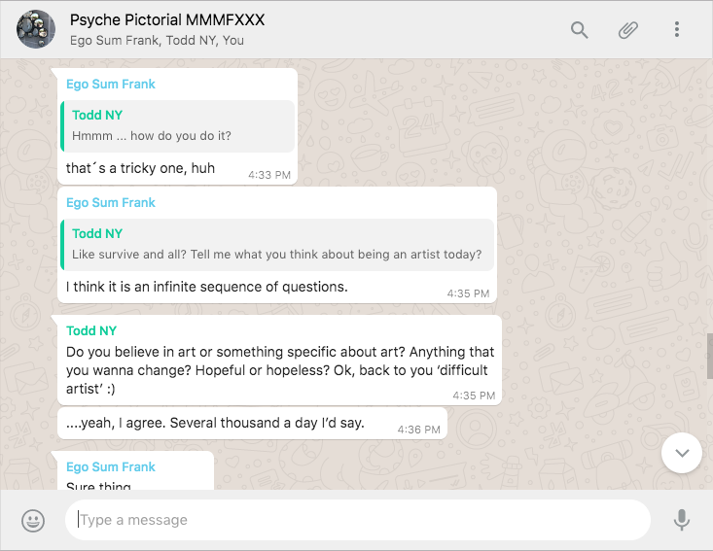
Task: Click Ego Sum Frank name above 'Sure thing' message
Action: click(111, 467)
